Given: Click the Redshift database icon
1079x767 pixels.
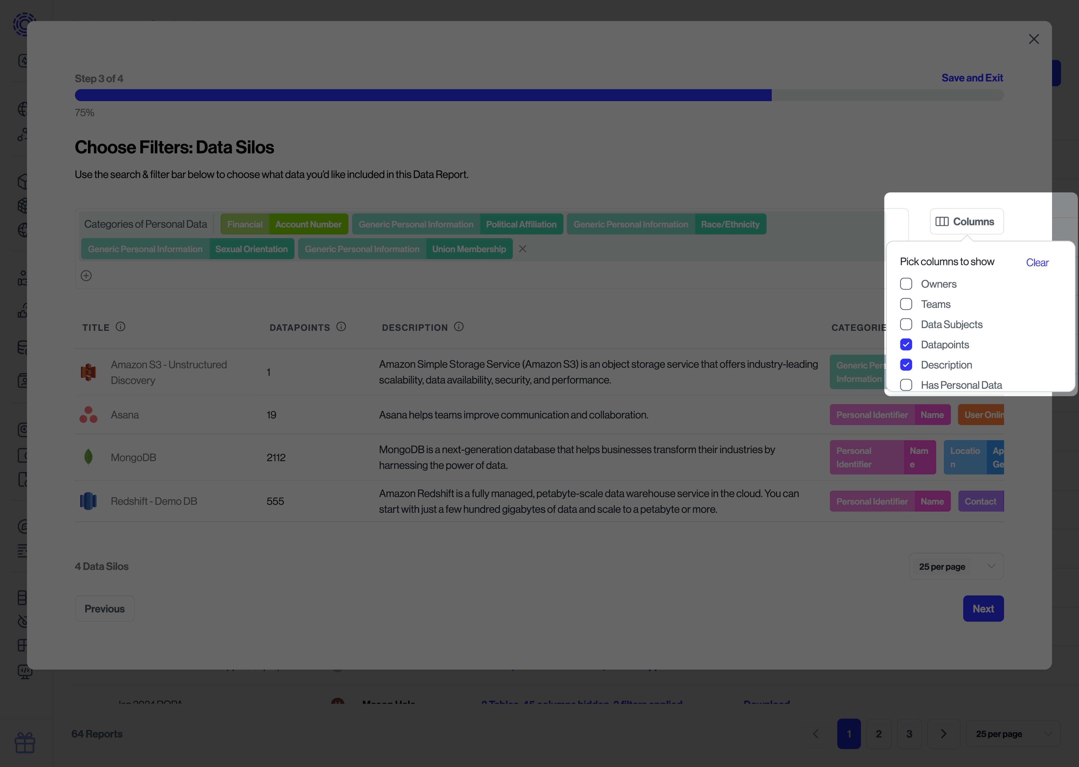Looking at the screenshot, I should click(x=88, y=501).
